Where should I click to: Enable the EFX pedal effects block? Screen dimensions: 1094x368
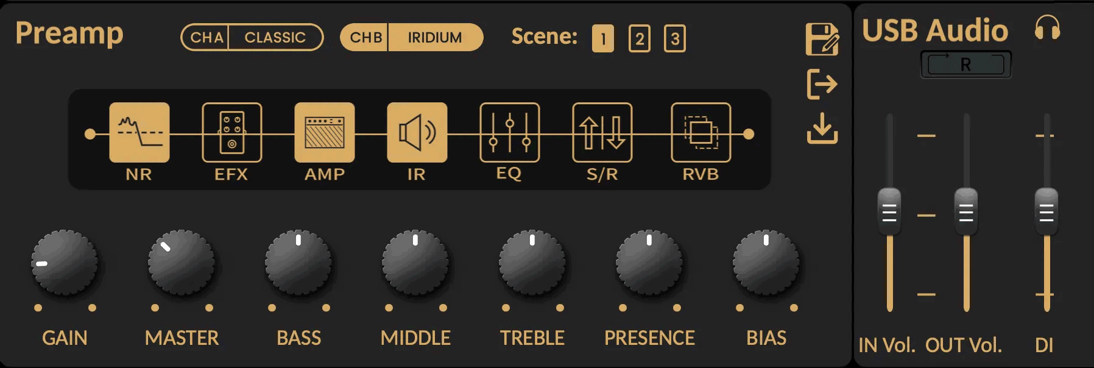coord(231,132)
